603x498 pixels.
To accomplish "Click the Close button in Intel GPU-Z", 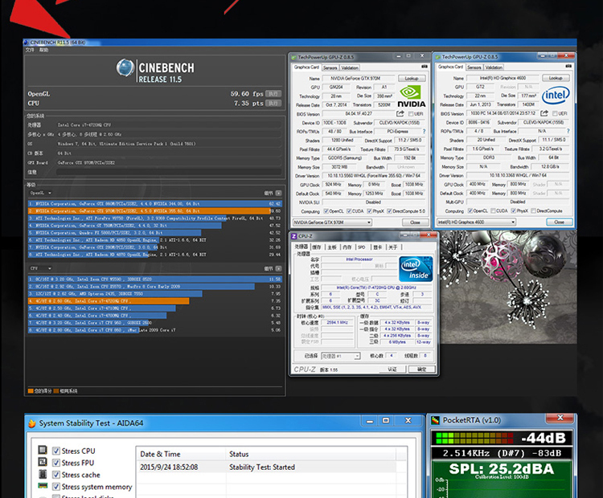I will pos(559,222).
